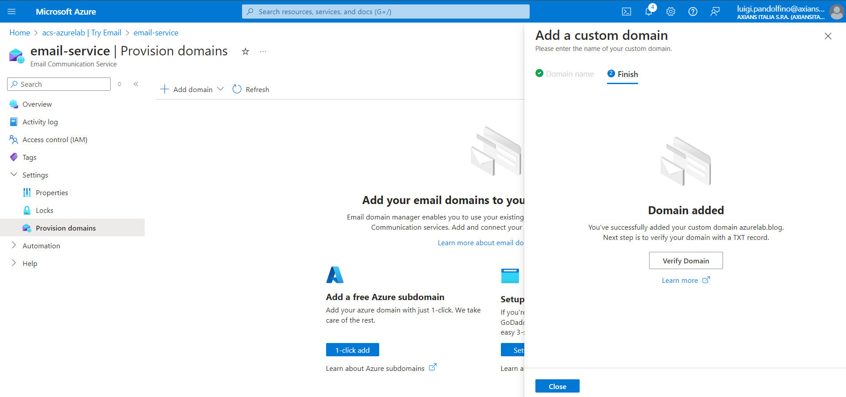Click the top search resources field
Image resolution: width=846 pixels, height=397 pixels.
tap(385, 12)
